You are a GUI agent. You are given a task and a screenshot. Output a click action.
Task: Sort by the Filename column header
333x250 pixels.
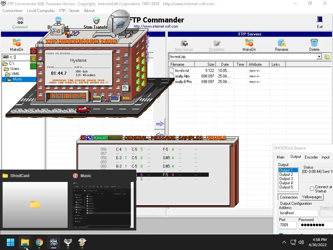point(181,64)
